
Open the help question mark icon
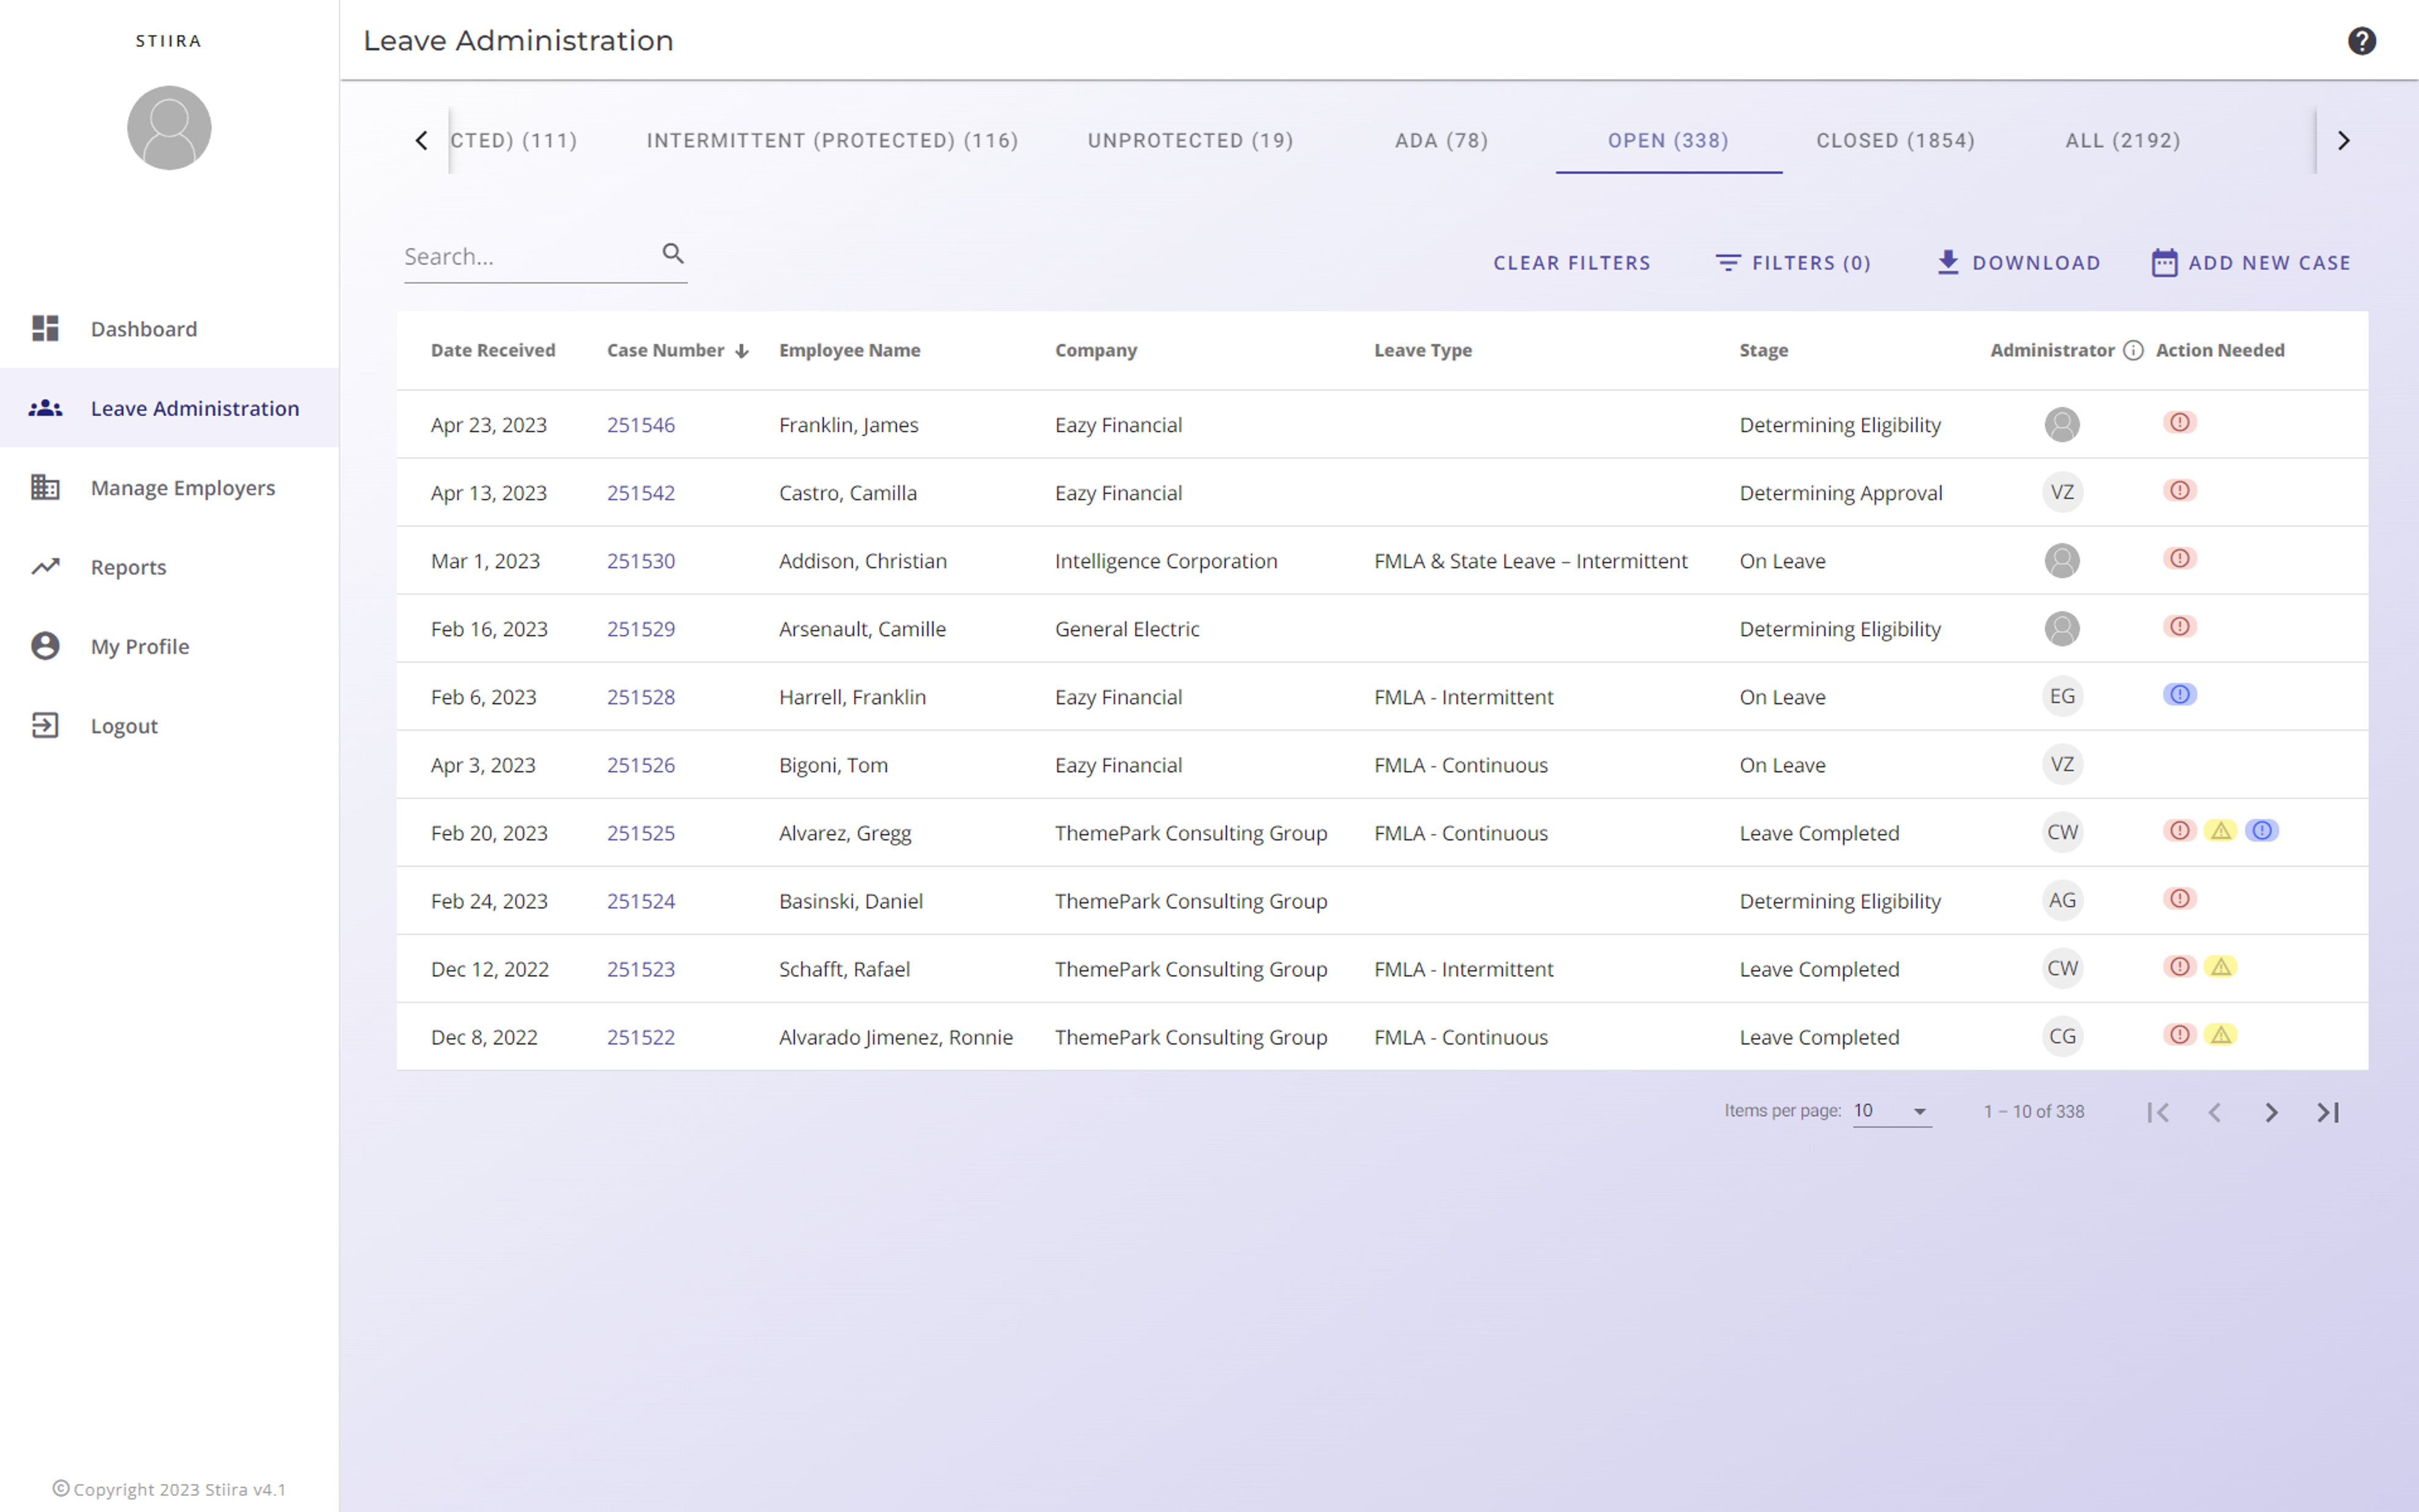pyautogui.click(x=2362, y=40)
